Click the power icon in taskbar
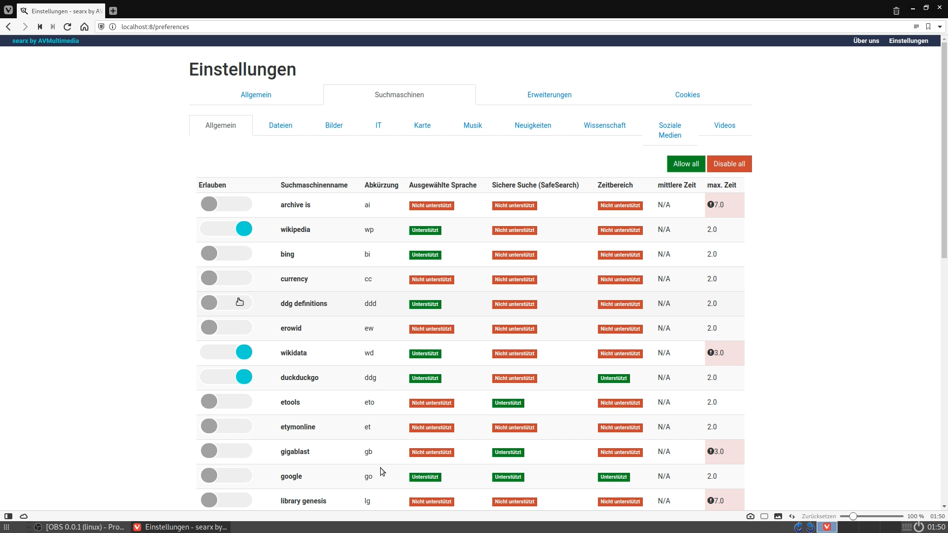948x533 pixels. coord(919,527)
